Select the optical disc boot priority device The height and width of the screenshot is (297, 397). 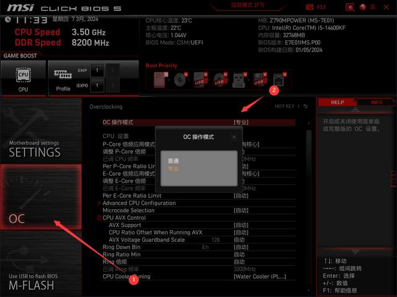pos(181,80)
